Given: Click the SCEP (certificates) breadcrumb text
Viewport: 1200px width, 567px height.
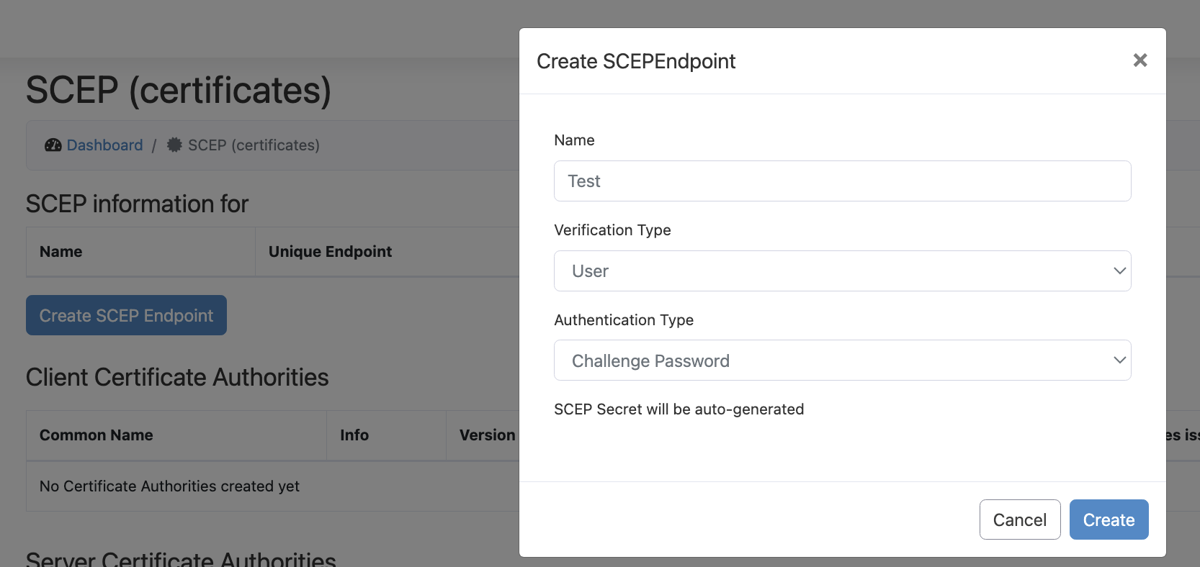Looking at the screenshot, I should coord(254,145).
